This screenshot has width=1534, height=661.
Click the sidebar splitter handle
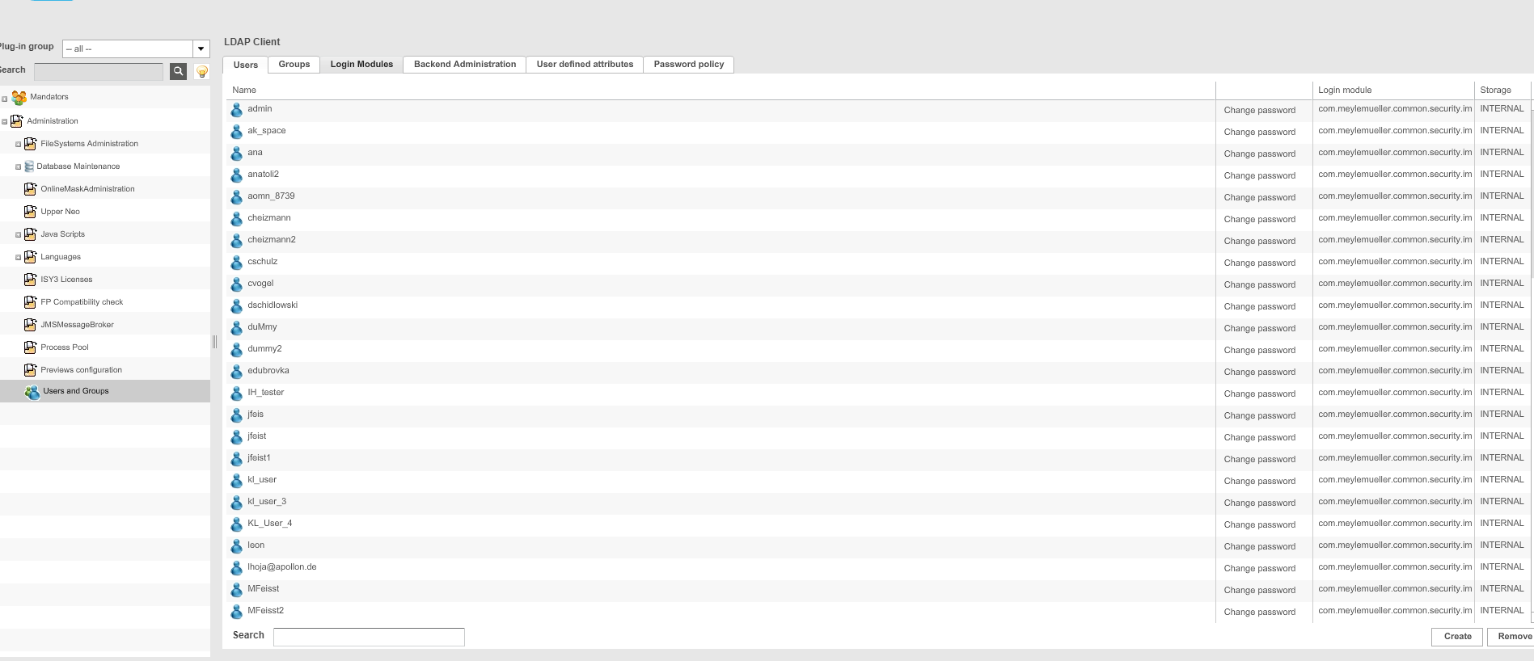(x=214, y=342)
